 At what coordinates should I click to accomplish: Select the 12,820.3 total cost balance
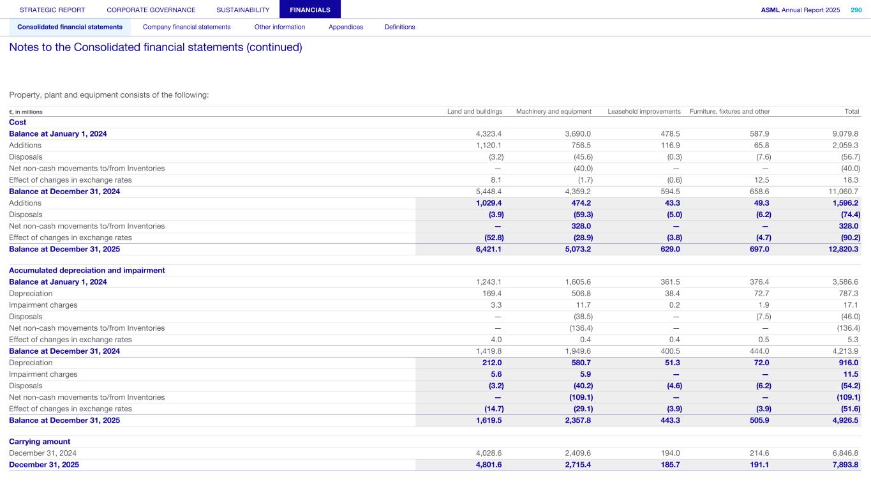[844, 249]
